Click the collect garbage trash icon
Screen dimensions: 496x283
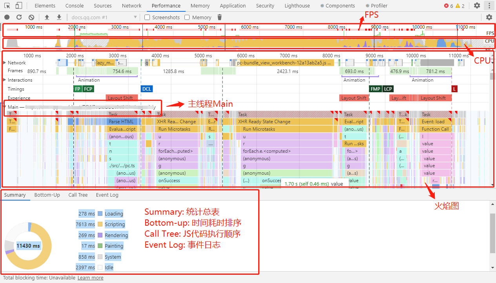pos(219,17)
